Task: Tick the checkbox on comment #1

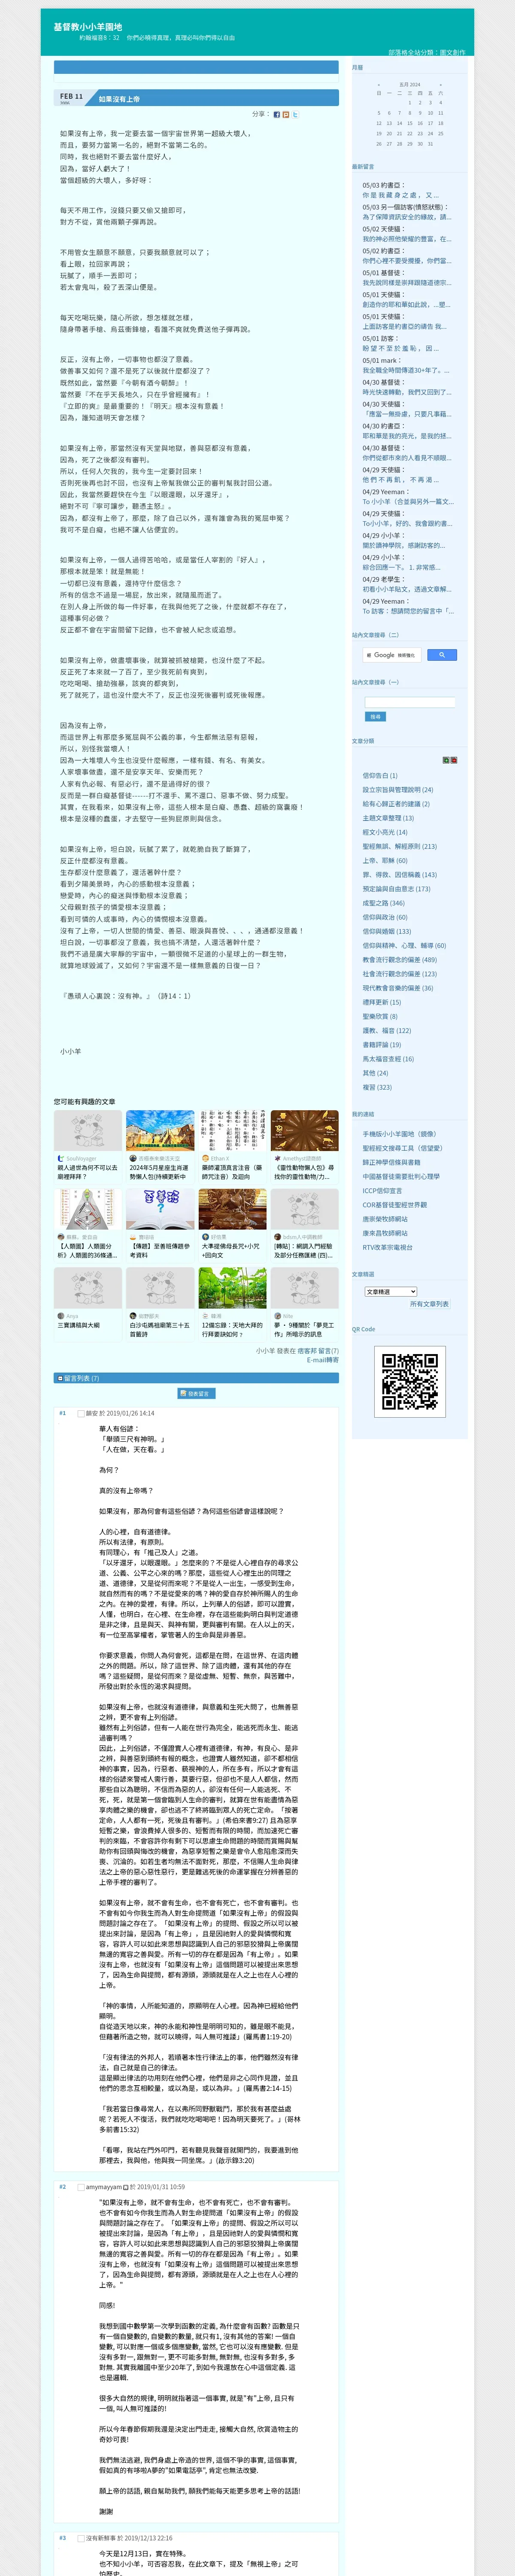Action: (x=81, y=1414)
